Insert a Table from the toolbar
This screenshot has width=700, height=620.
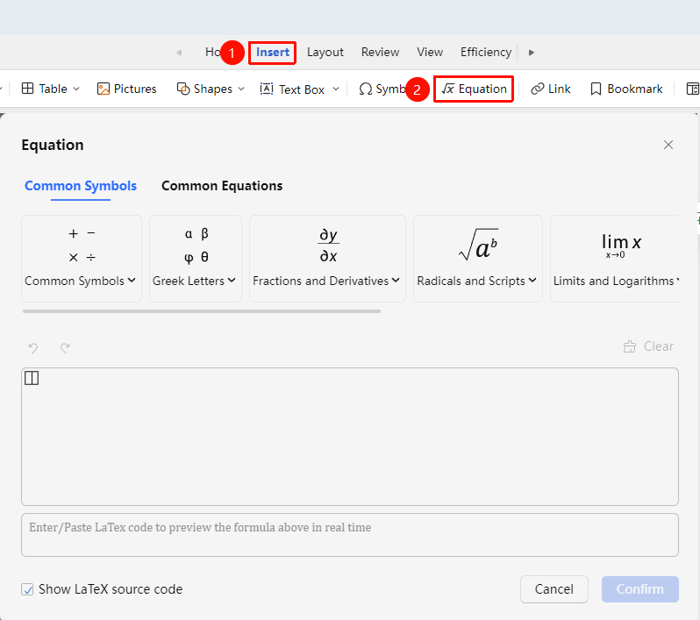[45, 89]
